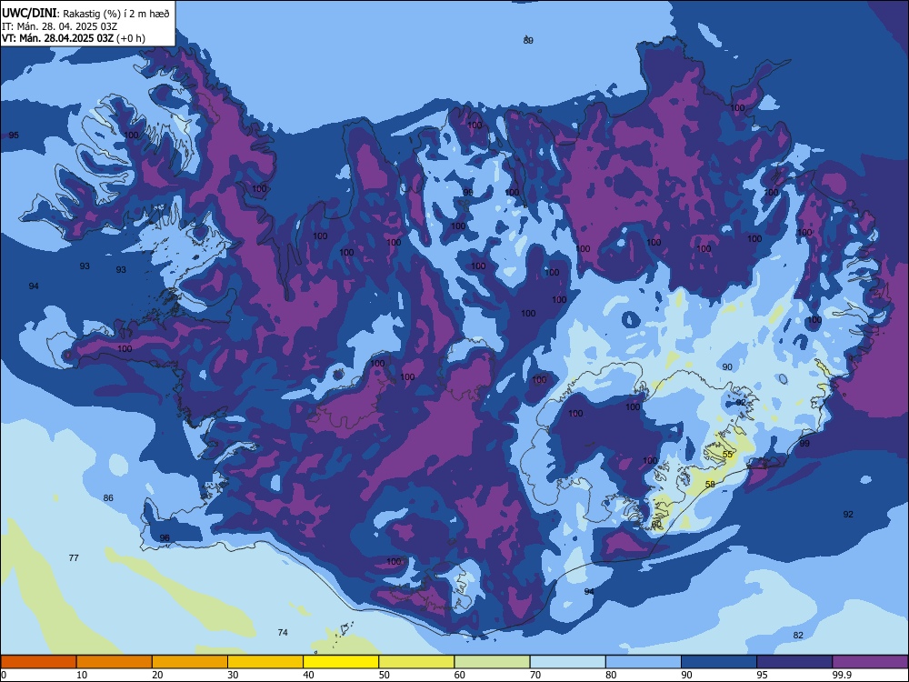The height and width of the screenshot is (682, 909).
Task: Click the value 95 at the western map edge
Action: 14,135
